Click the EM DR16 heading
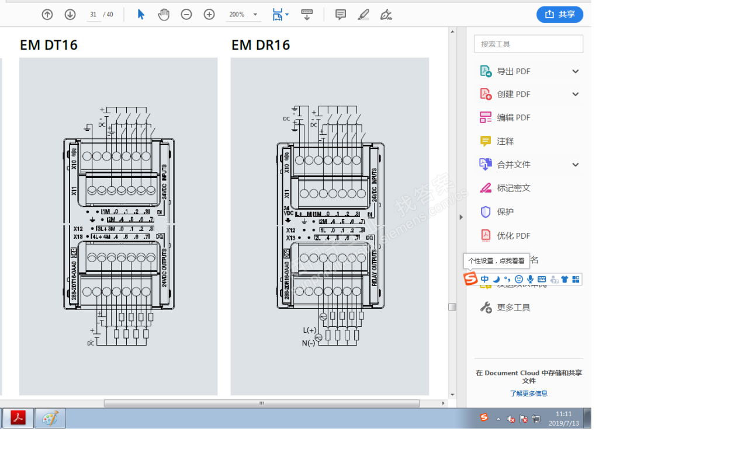Image resolution: width=748 pixels, height=467 pixels. 261,45
